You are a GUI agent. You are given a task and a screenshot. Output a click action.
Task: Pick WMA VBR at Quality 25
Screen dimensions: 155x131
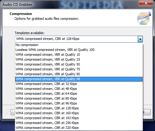[x=79, y=59]
